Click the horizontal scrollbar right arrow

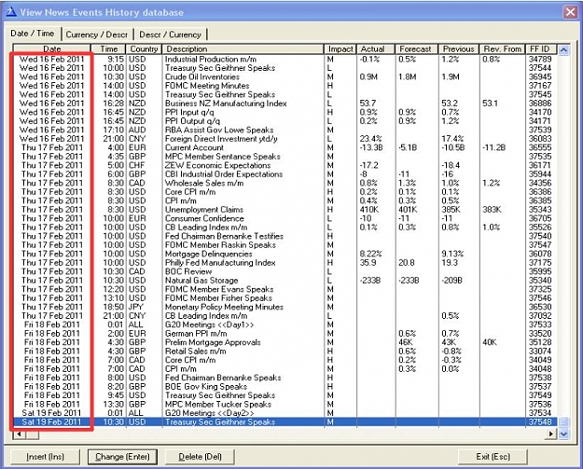[551, 434]
